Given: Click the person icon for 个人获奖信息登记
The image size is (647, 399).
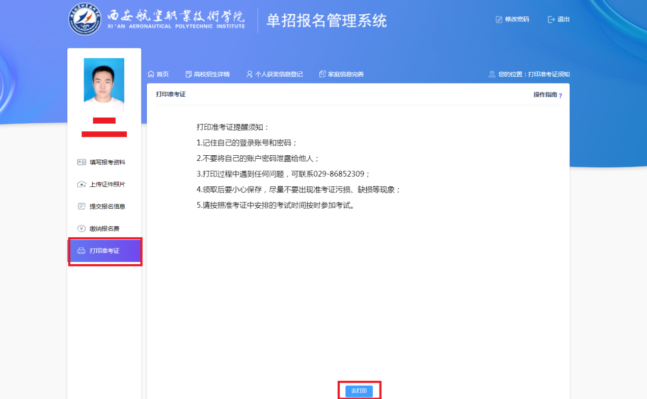Looking at the screenshot, I should coord(250,74).
